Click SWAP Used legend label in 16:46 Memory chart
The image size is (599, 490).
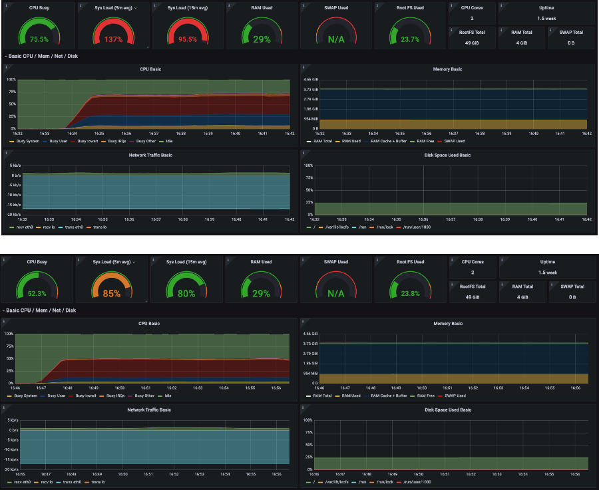tap(455, 396)
